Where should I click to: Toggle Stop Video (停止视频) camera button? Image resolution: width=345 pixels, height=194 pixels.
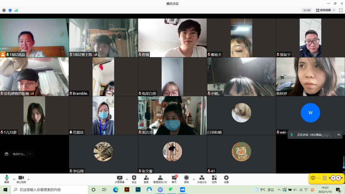21,178
